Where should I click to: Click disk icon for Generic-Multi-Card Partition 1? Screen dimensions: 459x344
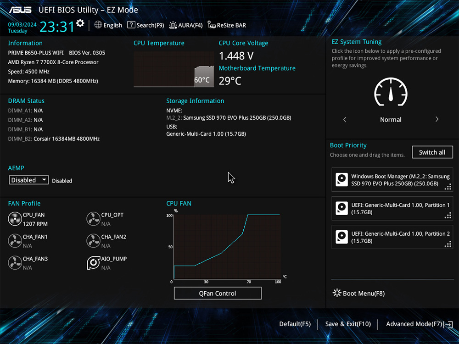pos(341,208)
